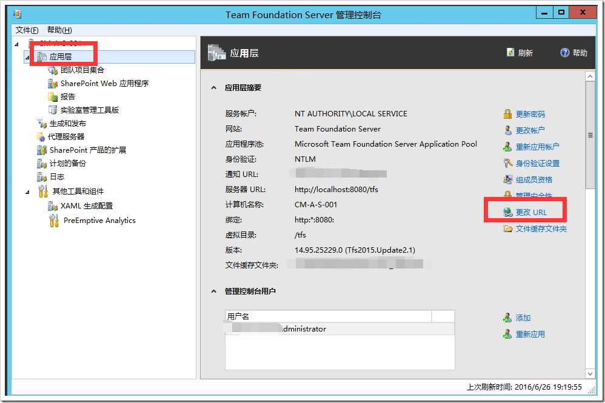605x403 pixels.
Task: Click the 其他工具和组件 tools icon
Action: click(x=43, y=192)
